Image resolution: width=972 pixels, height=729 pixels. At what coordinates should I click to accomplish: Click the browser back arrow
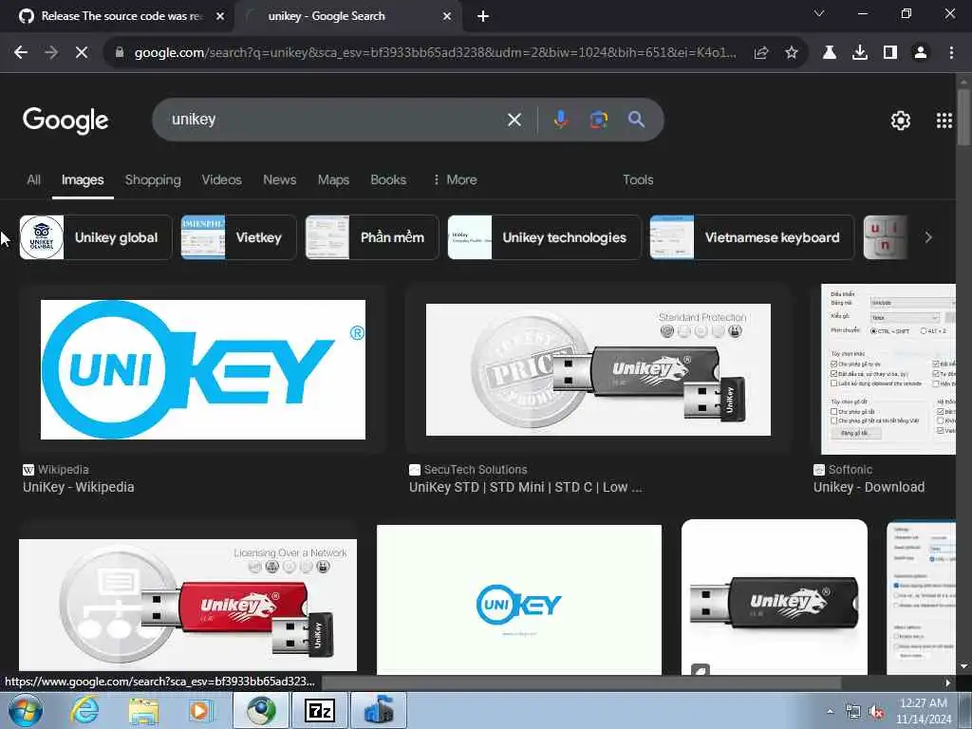tap(21, 53)
